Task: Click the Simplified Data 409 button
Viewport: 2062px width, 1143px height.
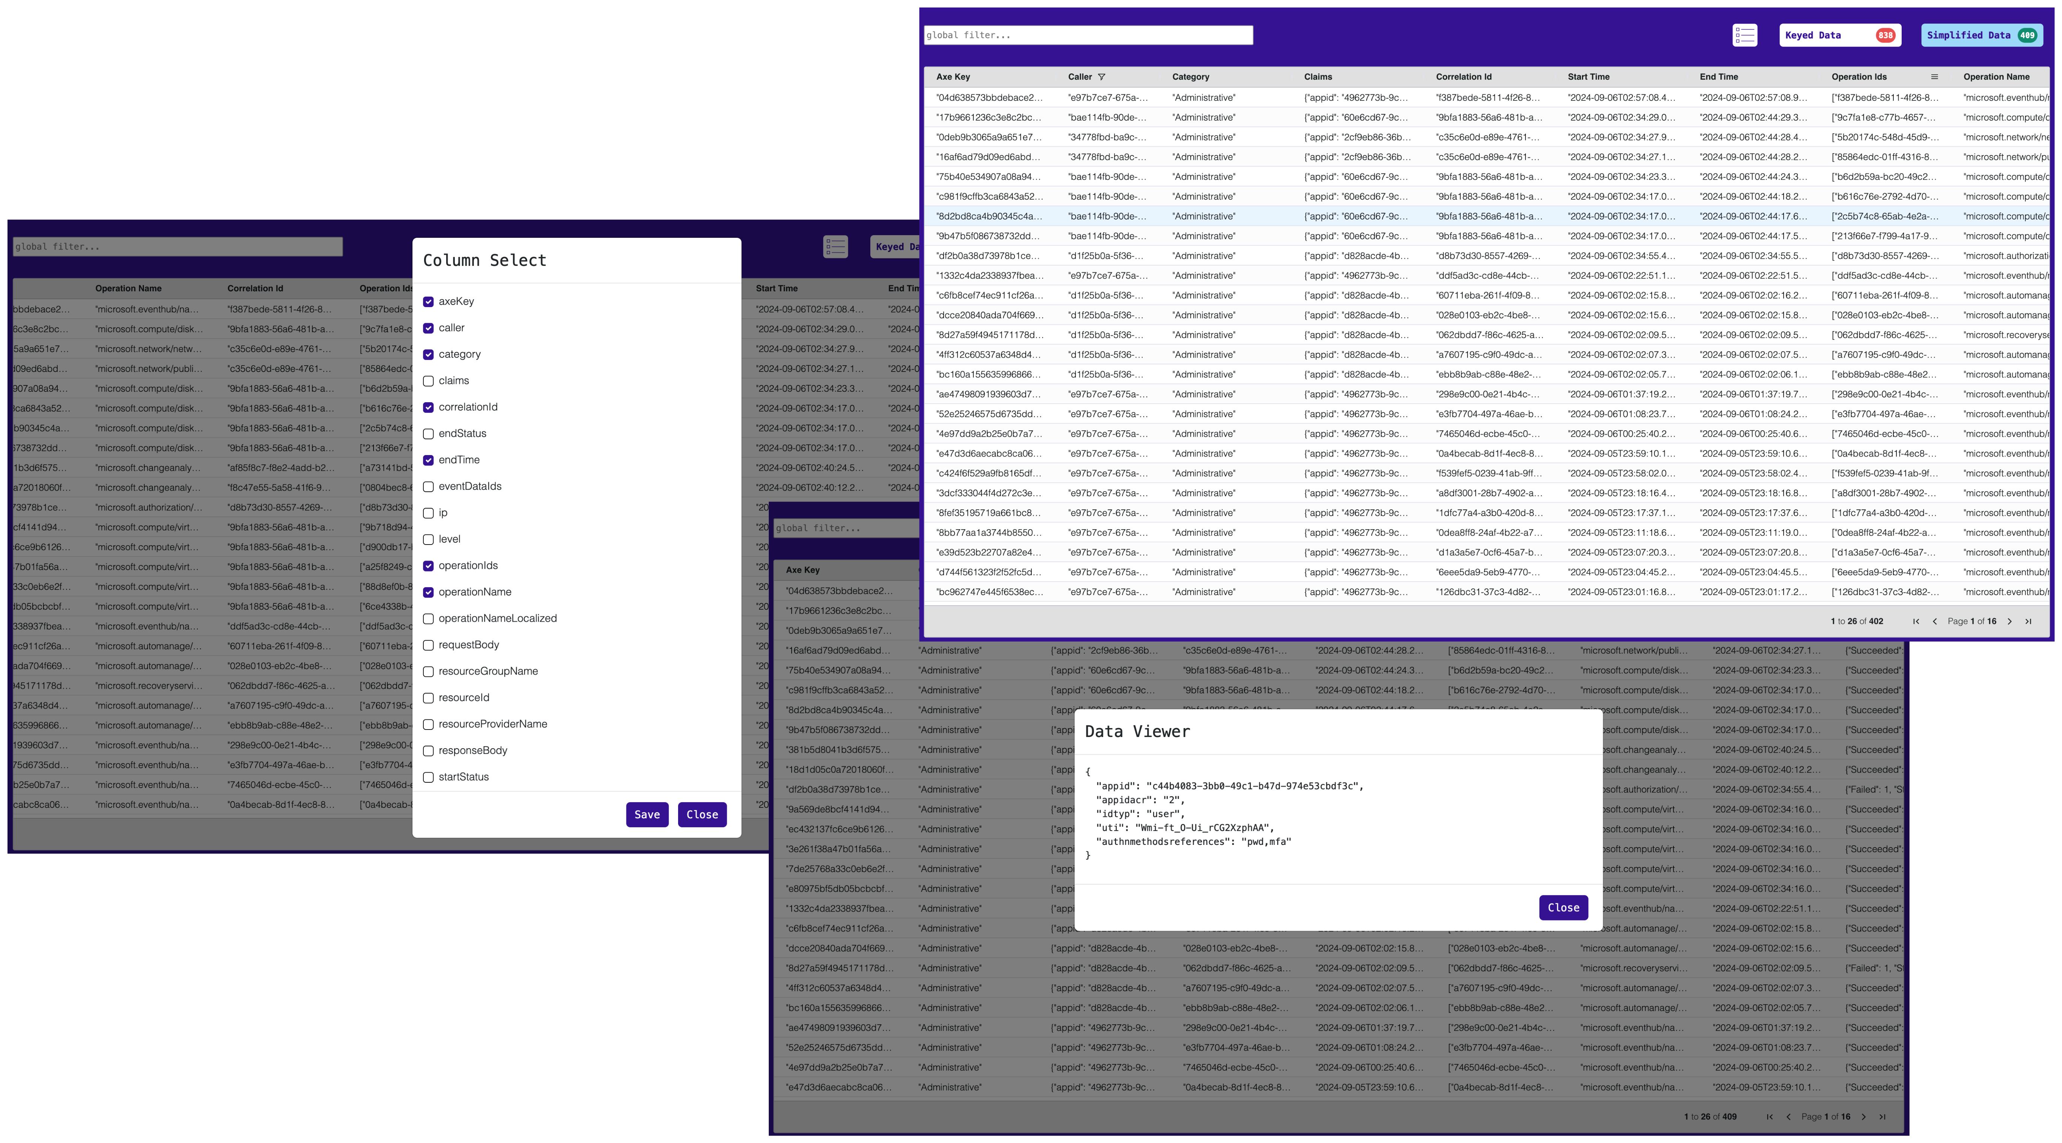Action: 1982,35
